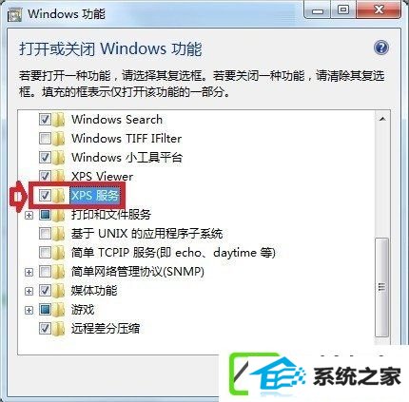
Task: Click the blue help question mark icon
Action: pyautogui.click(x=381, y=48)
